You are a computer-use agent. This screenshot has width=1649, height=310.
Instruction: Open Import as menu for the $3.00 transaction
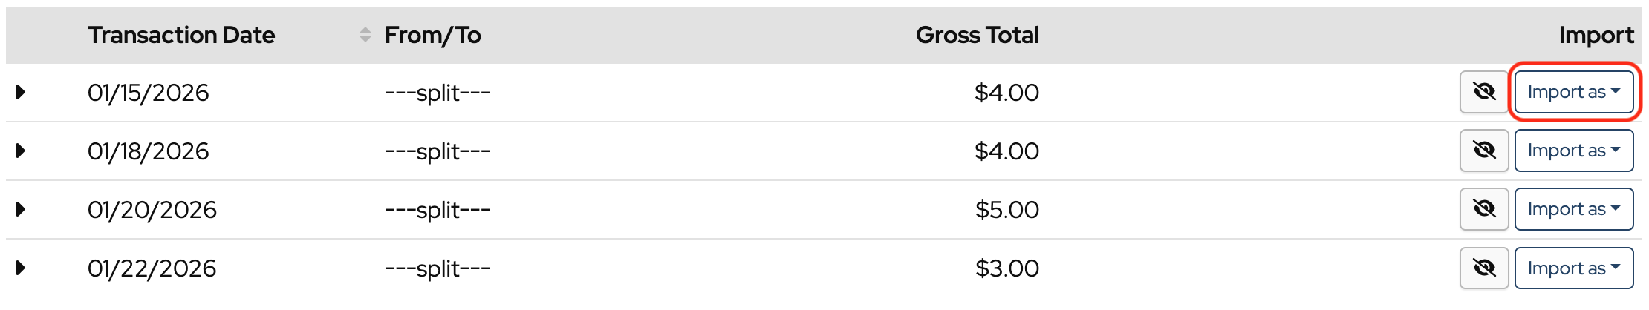tap(1573, 268)
